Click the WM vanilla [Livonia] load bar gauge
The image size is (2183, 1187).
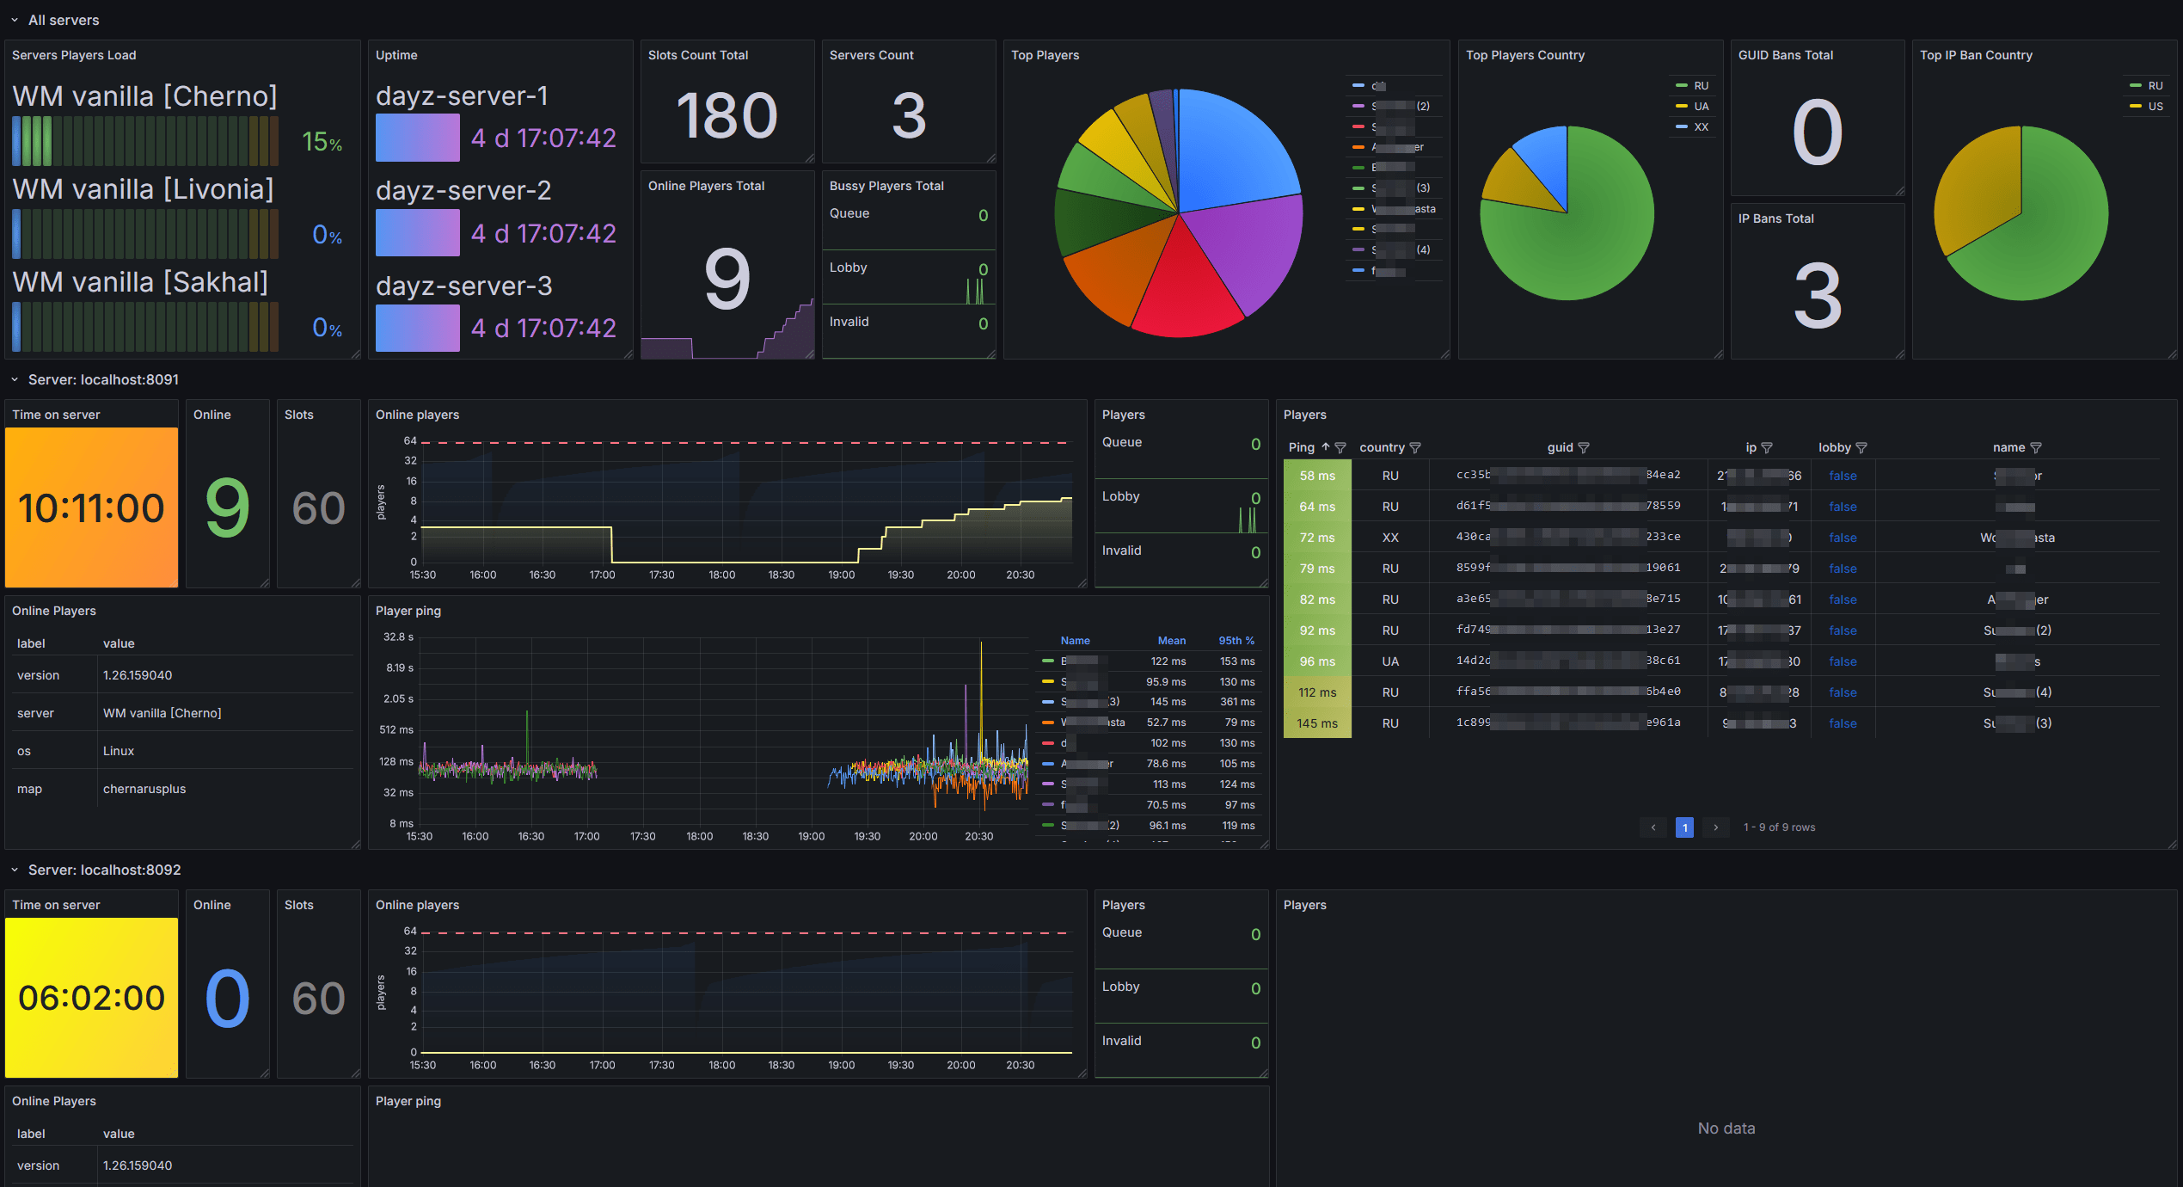pyautogui.click(x=145, y=234)
